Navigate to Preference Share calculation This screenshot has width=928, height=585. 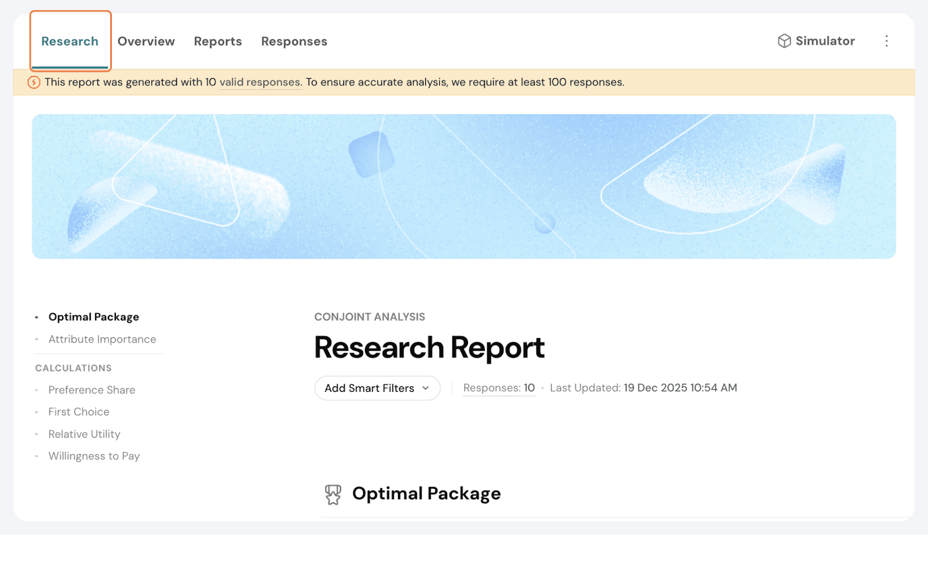coord(92,390)
